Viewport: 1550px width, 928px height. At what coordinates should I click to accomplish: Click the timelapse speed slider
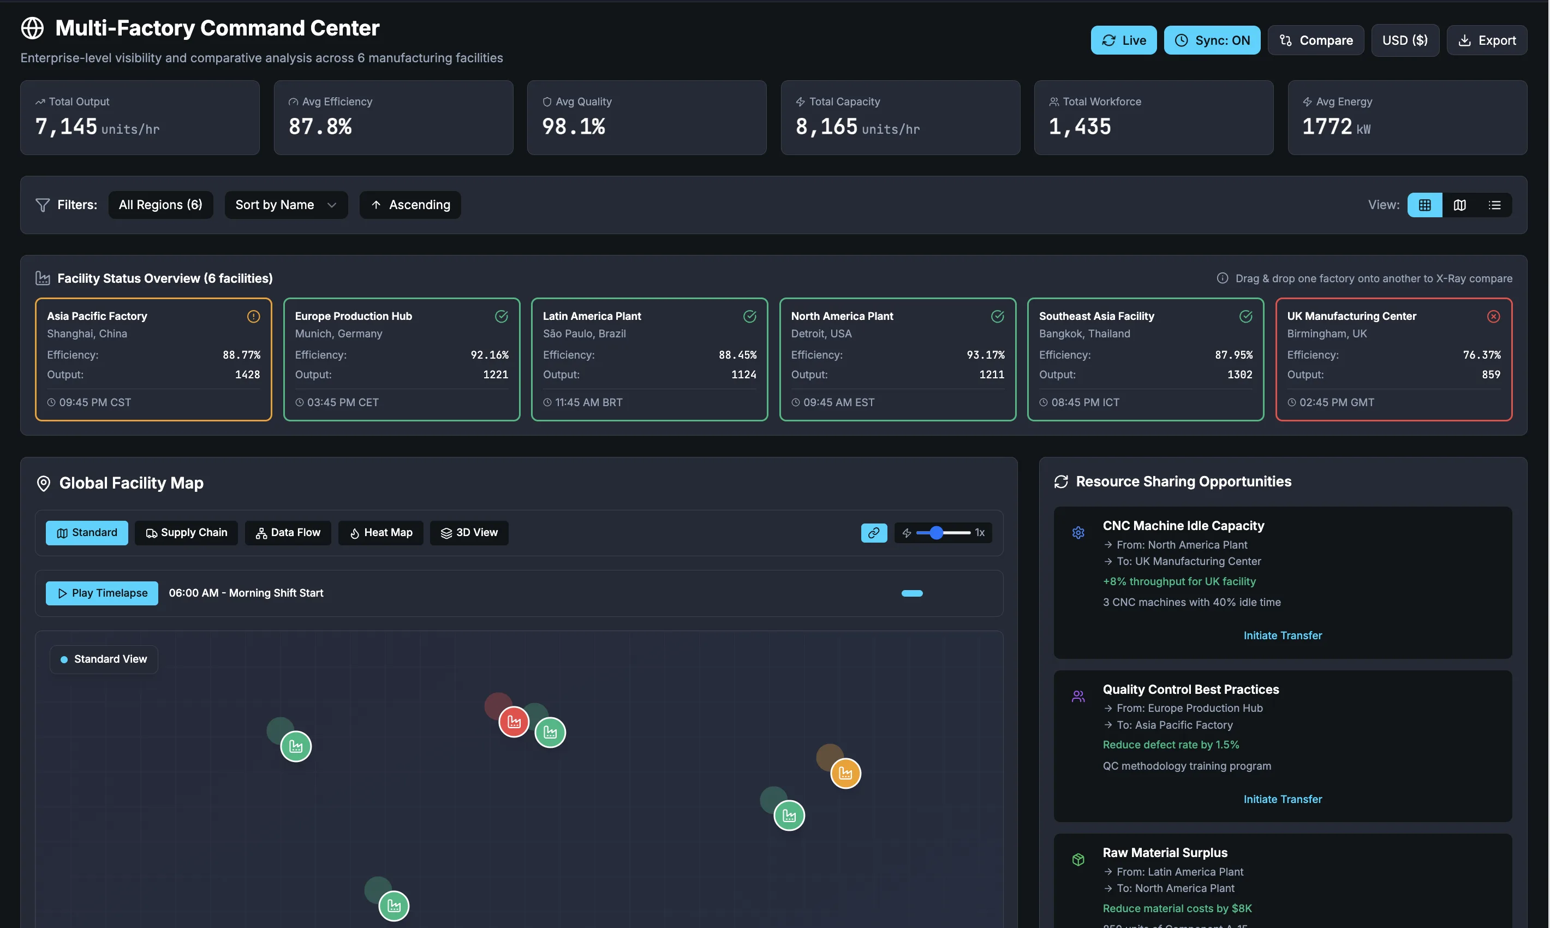click(x=943, y=533)
